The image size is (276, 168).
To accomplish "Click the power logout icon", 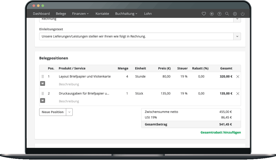I will (243, 14).
